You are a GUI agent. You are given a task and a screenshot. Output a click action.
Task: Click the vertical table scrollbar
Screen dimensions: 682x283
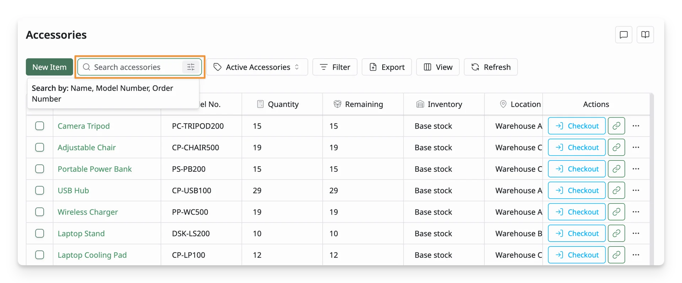tap(652, 179)
